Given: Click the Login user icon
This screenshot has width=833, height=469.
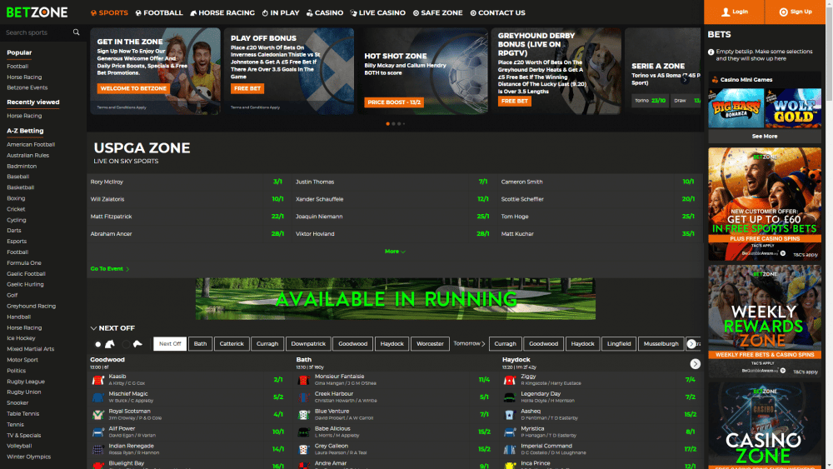Looking at the screenshot, I should (x=726, y=12).
